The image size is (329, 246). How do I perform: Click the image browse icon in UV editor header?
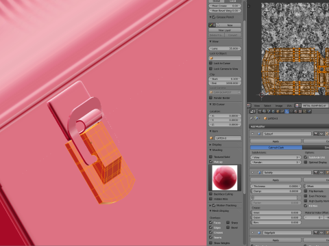pyautogui.click(x=298, y=105)
